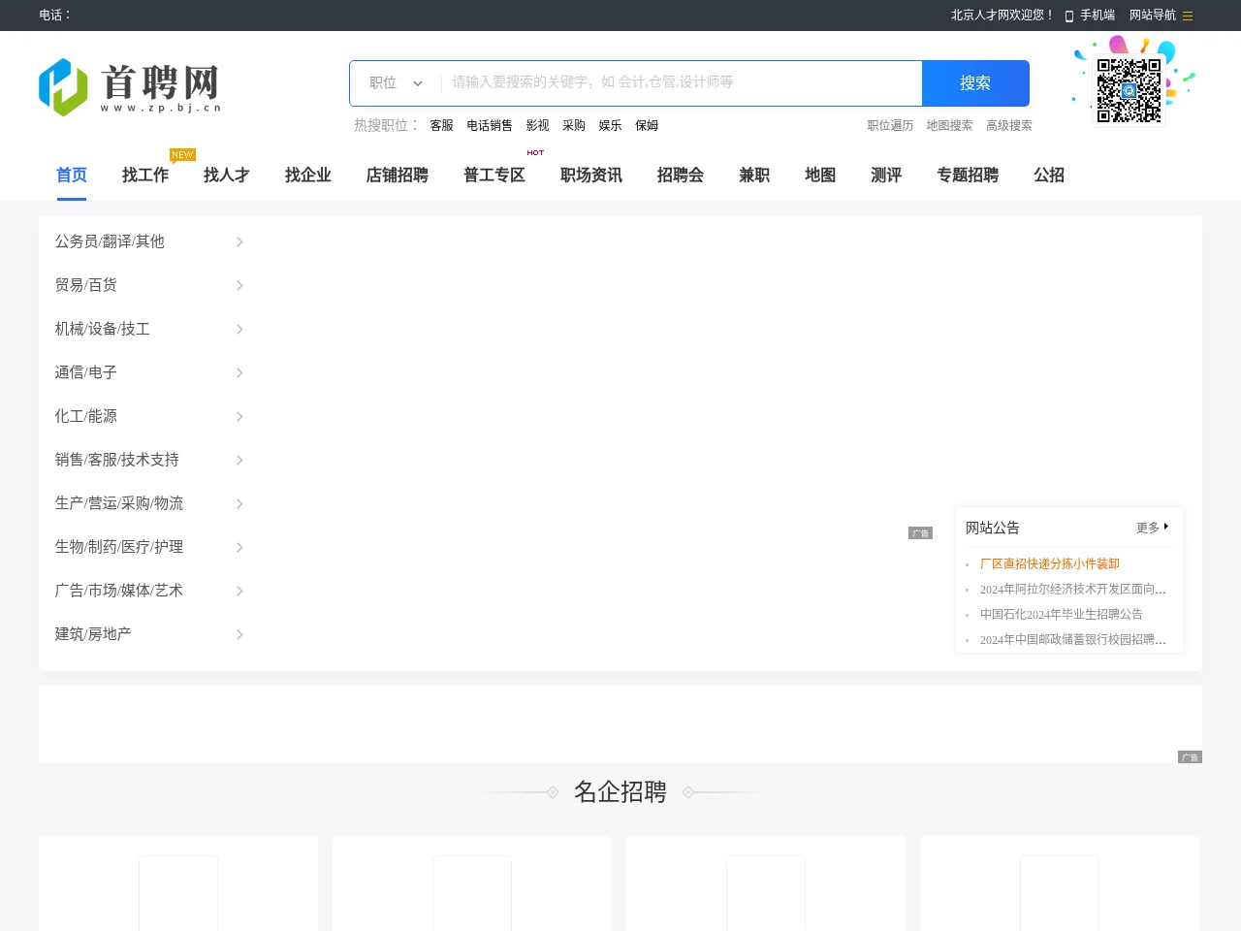Go to the 首页 tab
Viewport: 1241px width, 931px height.
tap(72, 176)
